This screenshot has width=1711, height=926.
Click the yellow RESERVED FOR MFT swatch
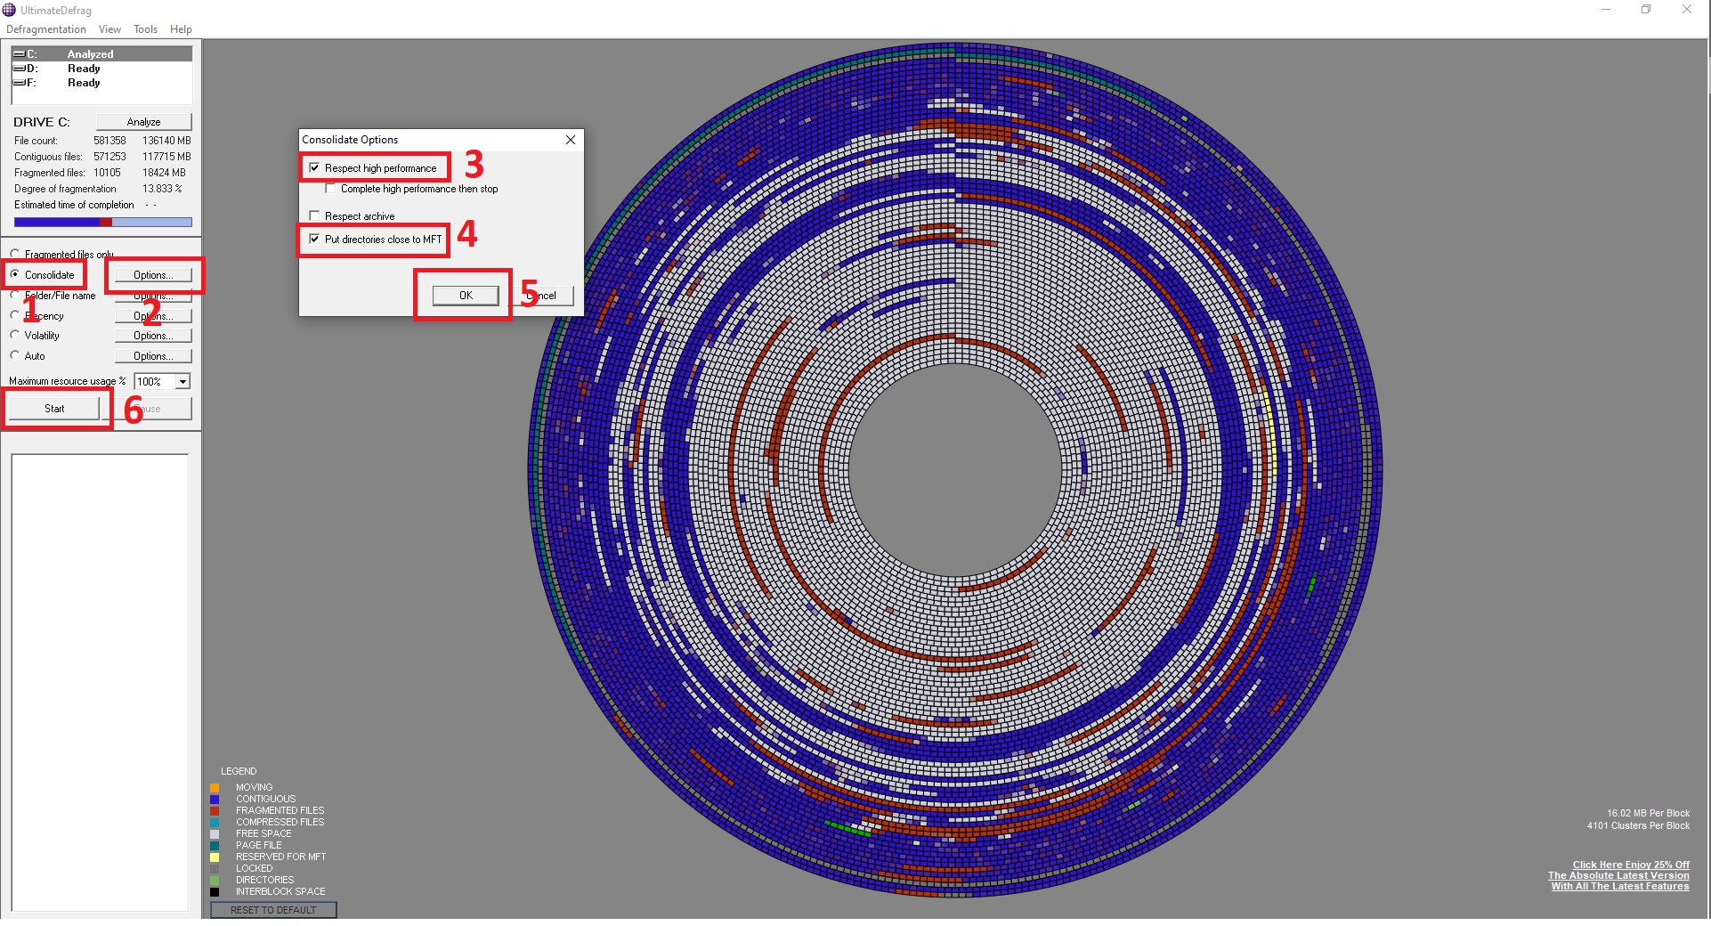tap(215, 857)
